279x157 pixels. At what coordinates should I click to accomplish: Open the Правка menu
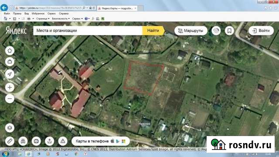pyautogui.click(x=17, y=14)
